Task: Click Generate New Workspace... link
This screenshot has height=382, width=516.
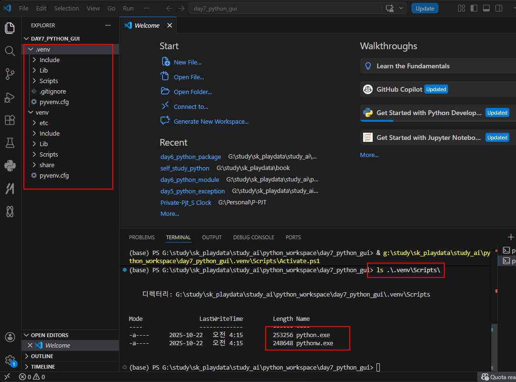Action: tap(211, 121)
